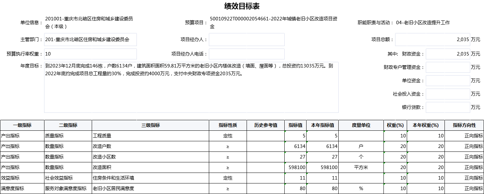The width and height of the screenshot is (484, 194).
Task: Click the 年度目标 text area
Action: click(x=191, y=87)
